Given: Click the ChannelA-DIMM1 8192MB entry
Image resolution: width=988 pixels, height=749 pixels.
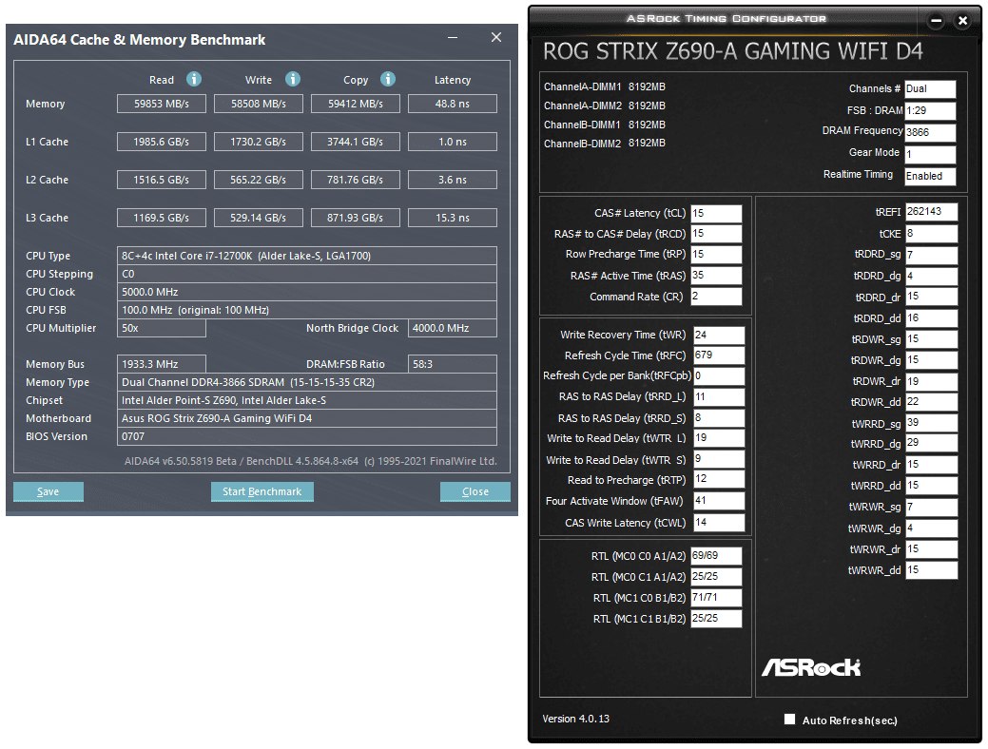Looking at the screenshot, I should pos(605,86).
